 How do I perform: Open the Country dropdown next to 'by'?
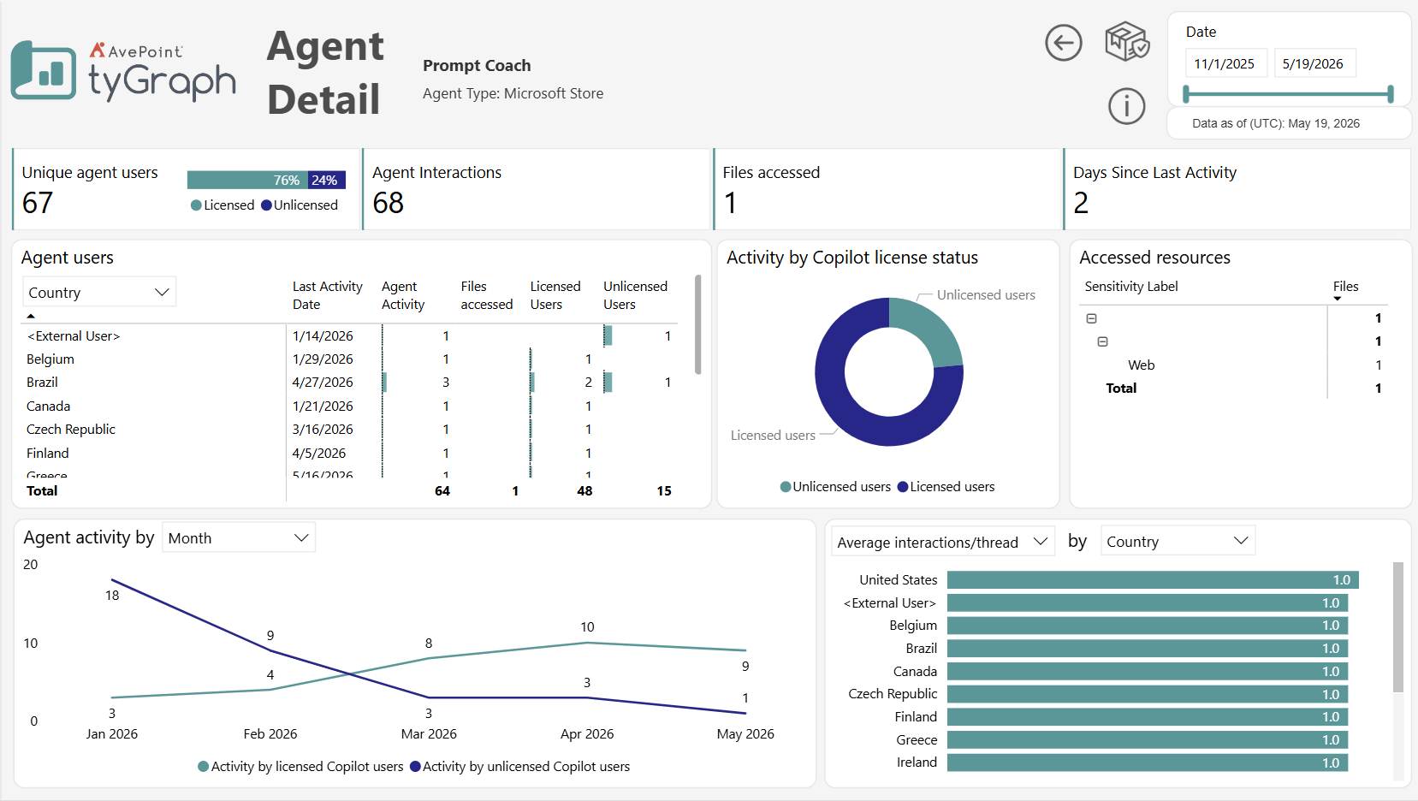click(1178, 541)
